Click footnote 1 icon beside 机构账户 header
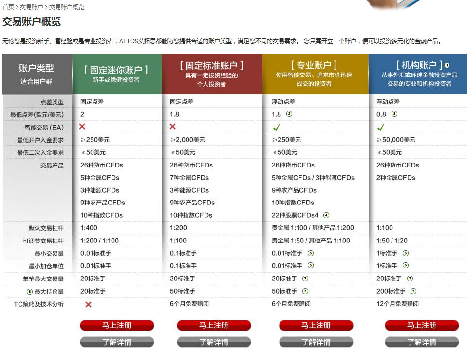This screenshot has height=353, width=467. [x=447, y=65]
